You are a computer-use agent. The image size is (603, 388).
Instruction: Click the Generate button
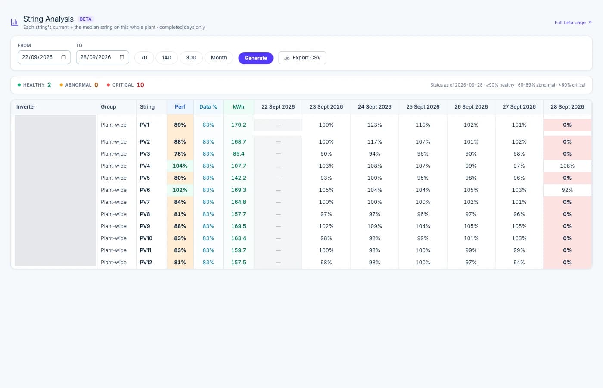(x=256, y=58)
